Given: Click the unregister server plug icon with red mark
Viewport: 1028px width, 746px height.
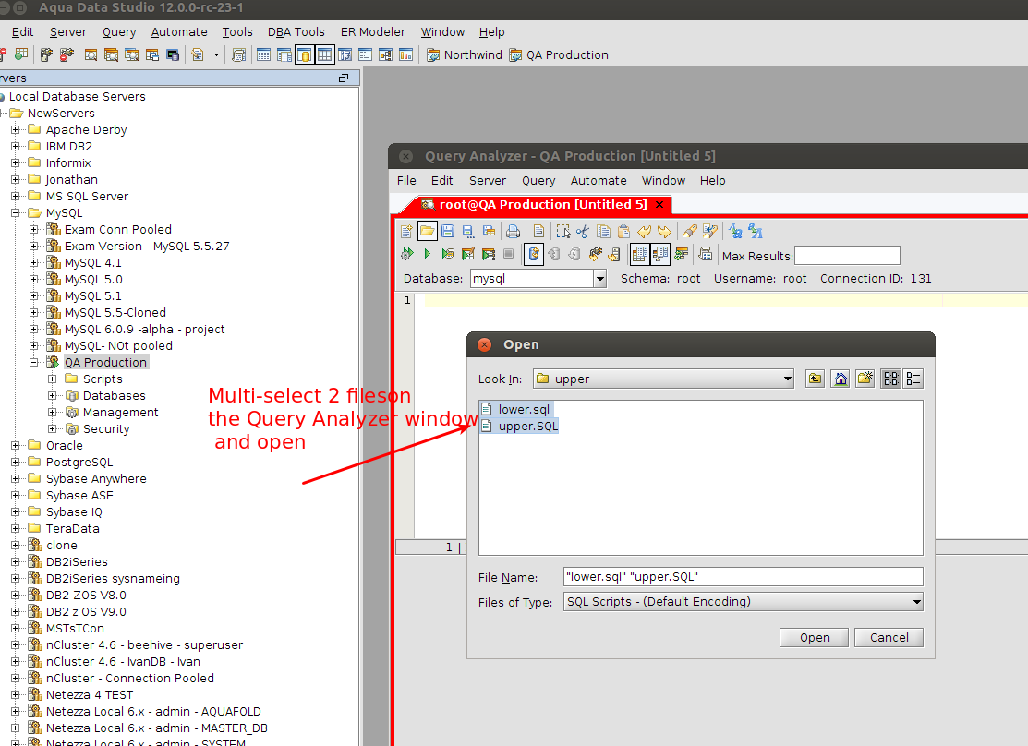Looking at the screenshot, I should (67, 55).
